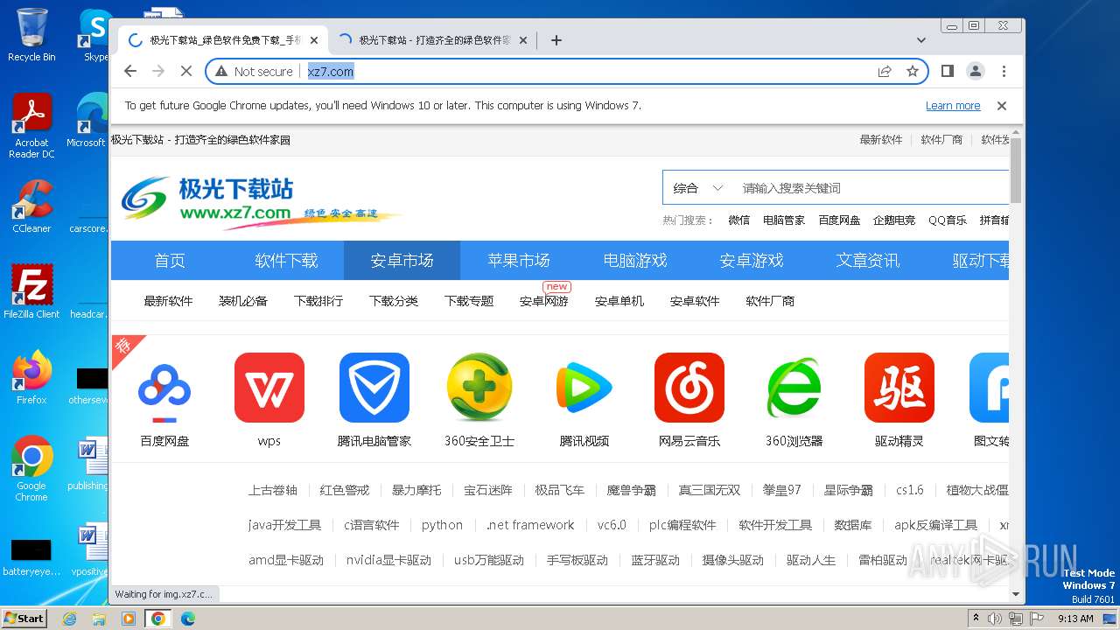The width and height of the screenshot is (1120, 630).
Task: Open Chrome side panel icon
Action: pos(948,72)
